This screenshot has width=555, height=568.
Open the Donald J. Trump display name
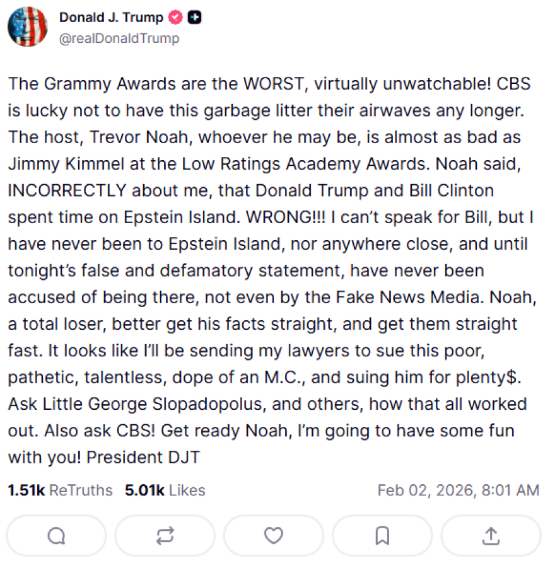pyautogui.click(x=111, y=18)
